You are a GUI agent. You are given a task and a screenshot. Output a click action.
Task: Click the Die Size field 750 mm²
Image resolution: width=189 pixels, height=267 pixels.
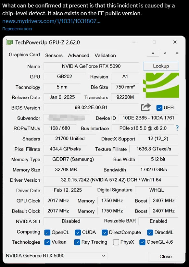tap(125, 87)
